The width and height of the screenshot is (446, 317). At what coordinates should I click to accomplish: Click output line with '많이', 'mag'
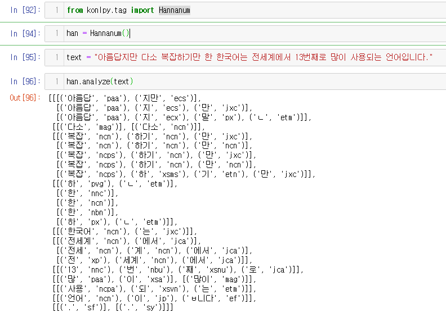pos(154,279)
